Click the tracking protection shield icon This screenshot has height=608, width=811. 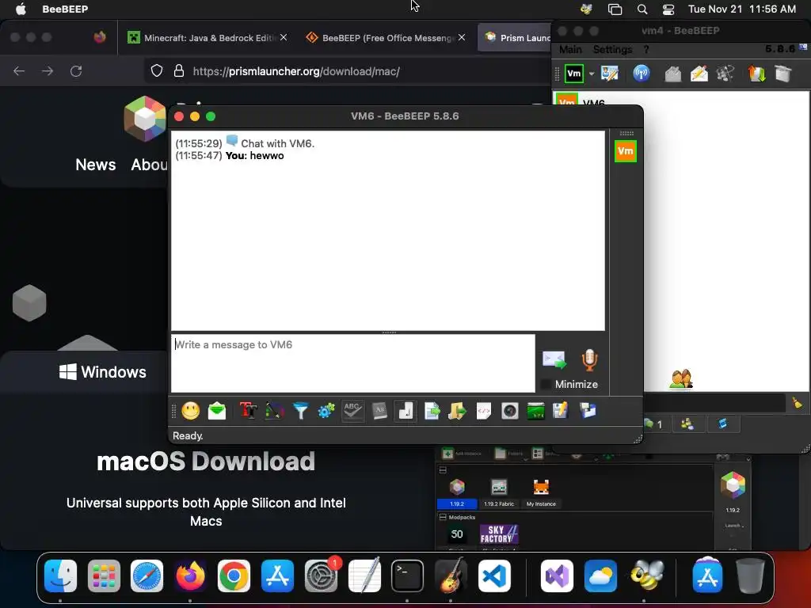157,70
